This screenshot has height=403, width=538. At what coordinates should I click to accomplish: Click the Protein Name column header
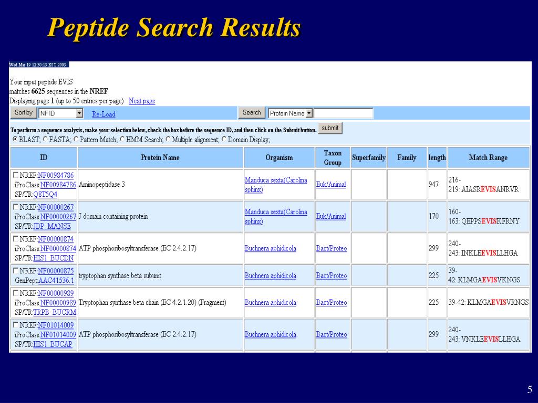(160, 157)
